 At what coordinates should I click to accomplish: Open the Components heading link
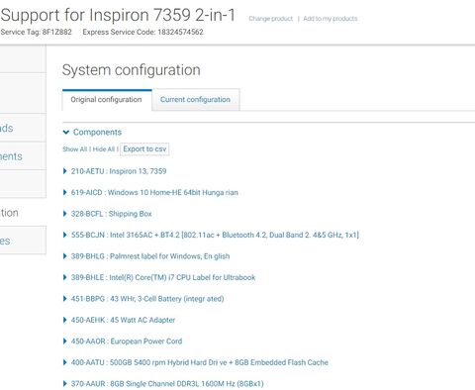(x=97, y=133)
